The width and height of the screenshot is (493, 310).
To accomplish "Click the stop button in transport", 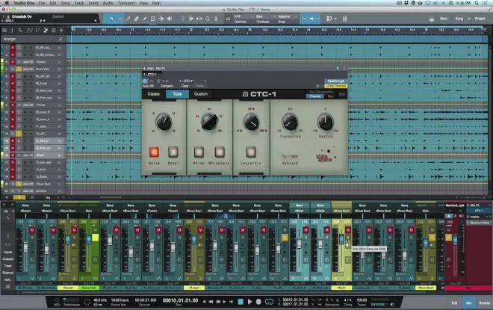I will click(241, 302).
